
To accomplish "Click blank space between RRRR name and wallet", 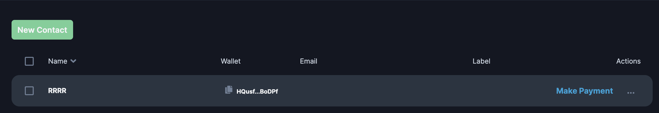I will click(x=143, y=91).
